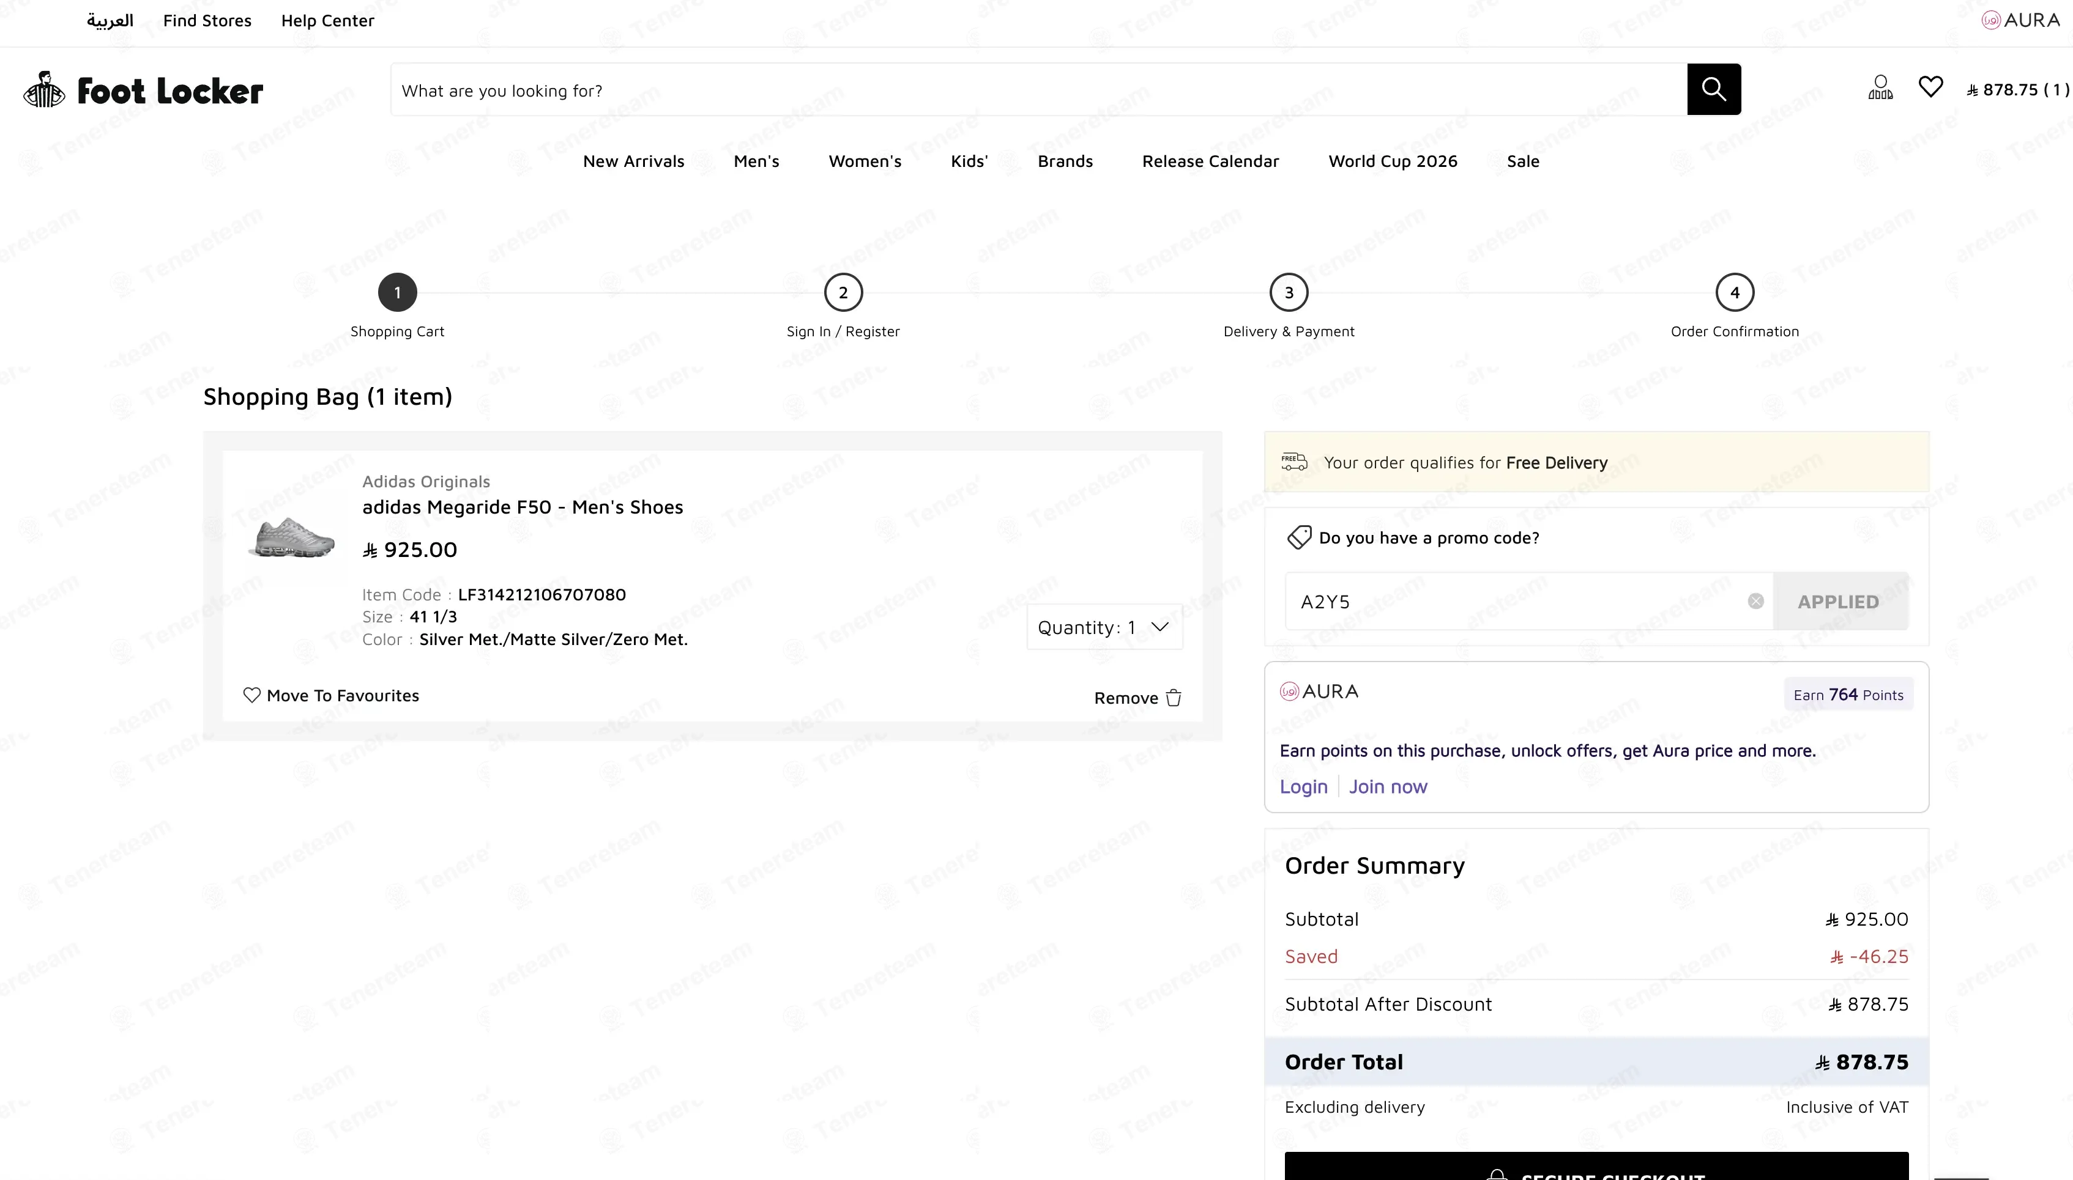This screenshot has height=1180, width=2073.
Task: Select step 3 Delivery & Payment circle
Action: click(1289, 293)
